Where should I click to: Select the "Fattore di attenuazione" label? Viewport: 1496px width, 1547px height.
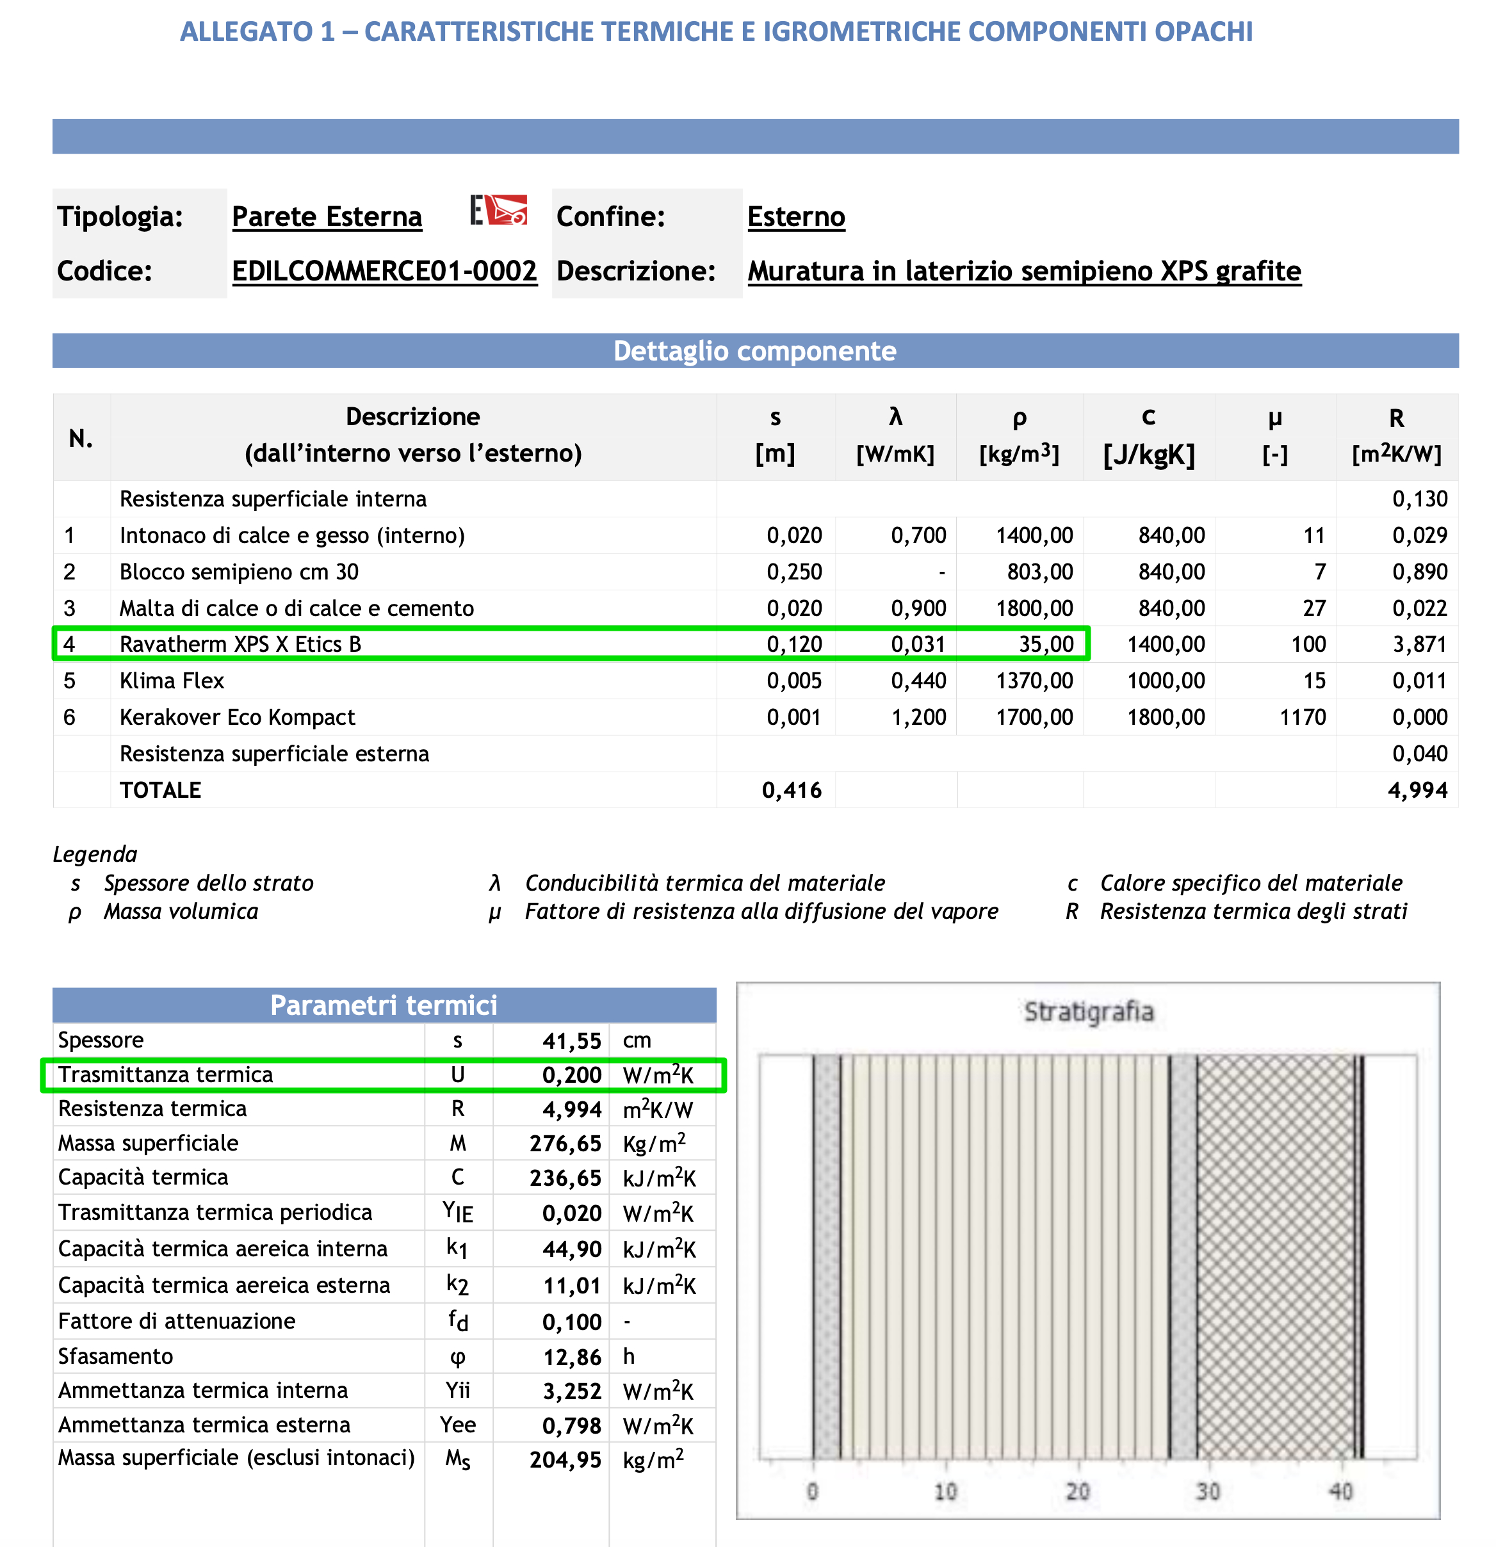(176, 1321)
